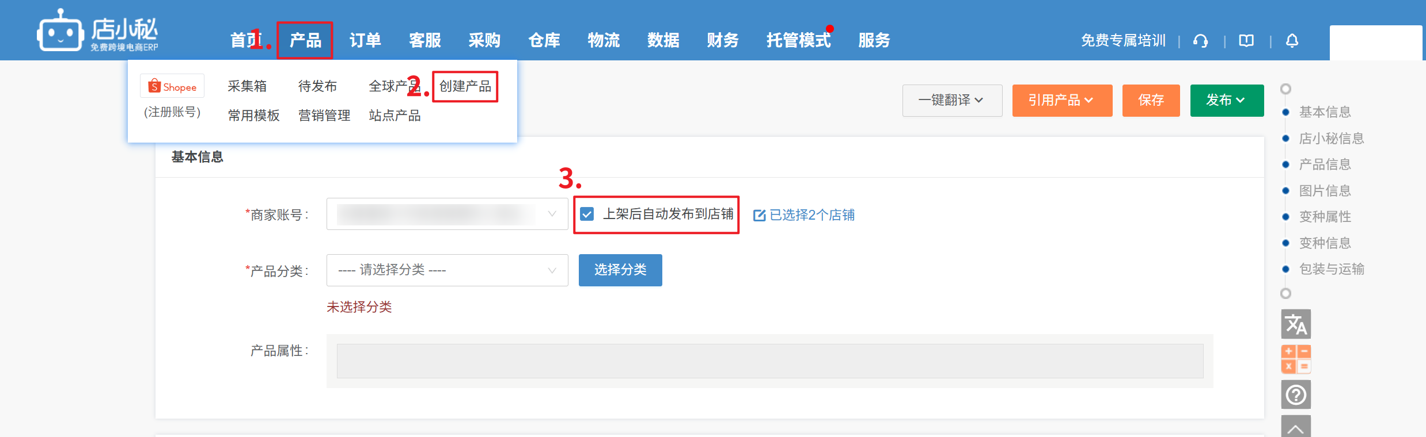Click the translate icon in right sidebar
Image resolution: width=1426 pixels, height=437 pixels.
(x=1296, y=324)
